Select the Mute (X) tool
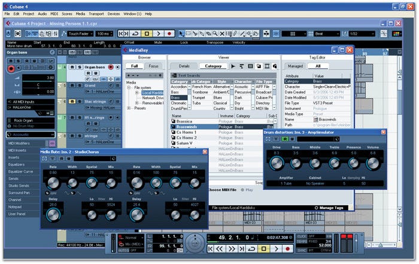Image resolution: width=419 pixels, height=264 pixels. (x=222, y=33)
